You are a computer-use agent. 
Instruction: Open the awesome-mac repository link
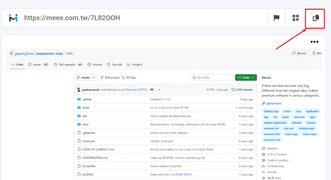point(50,53)
